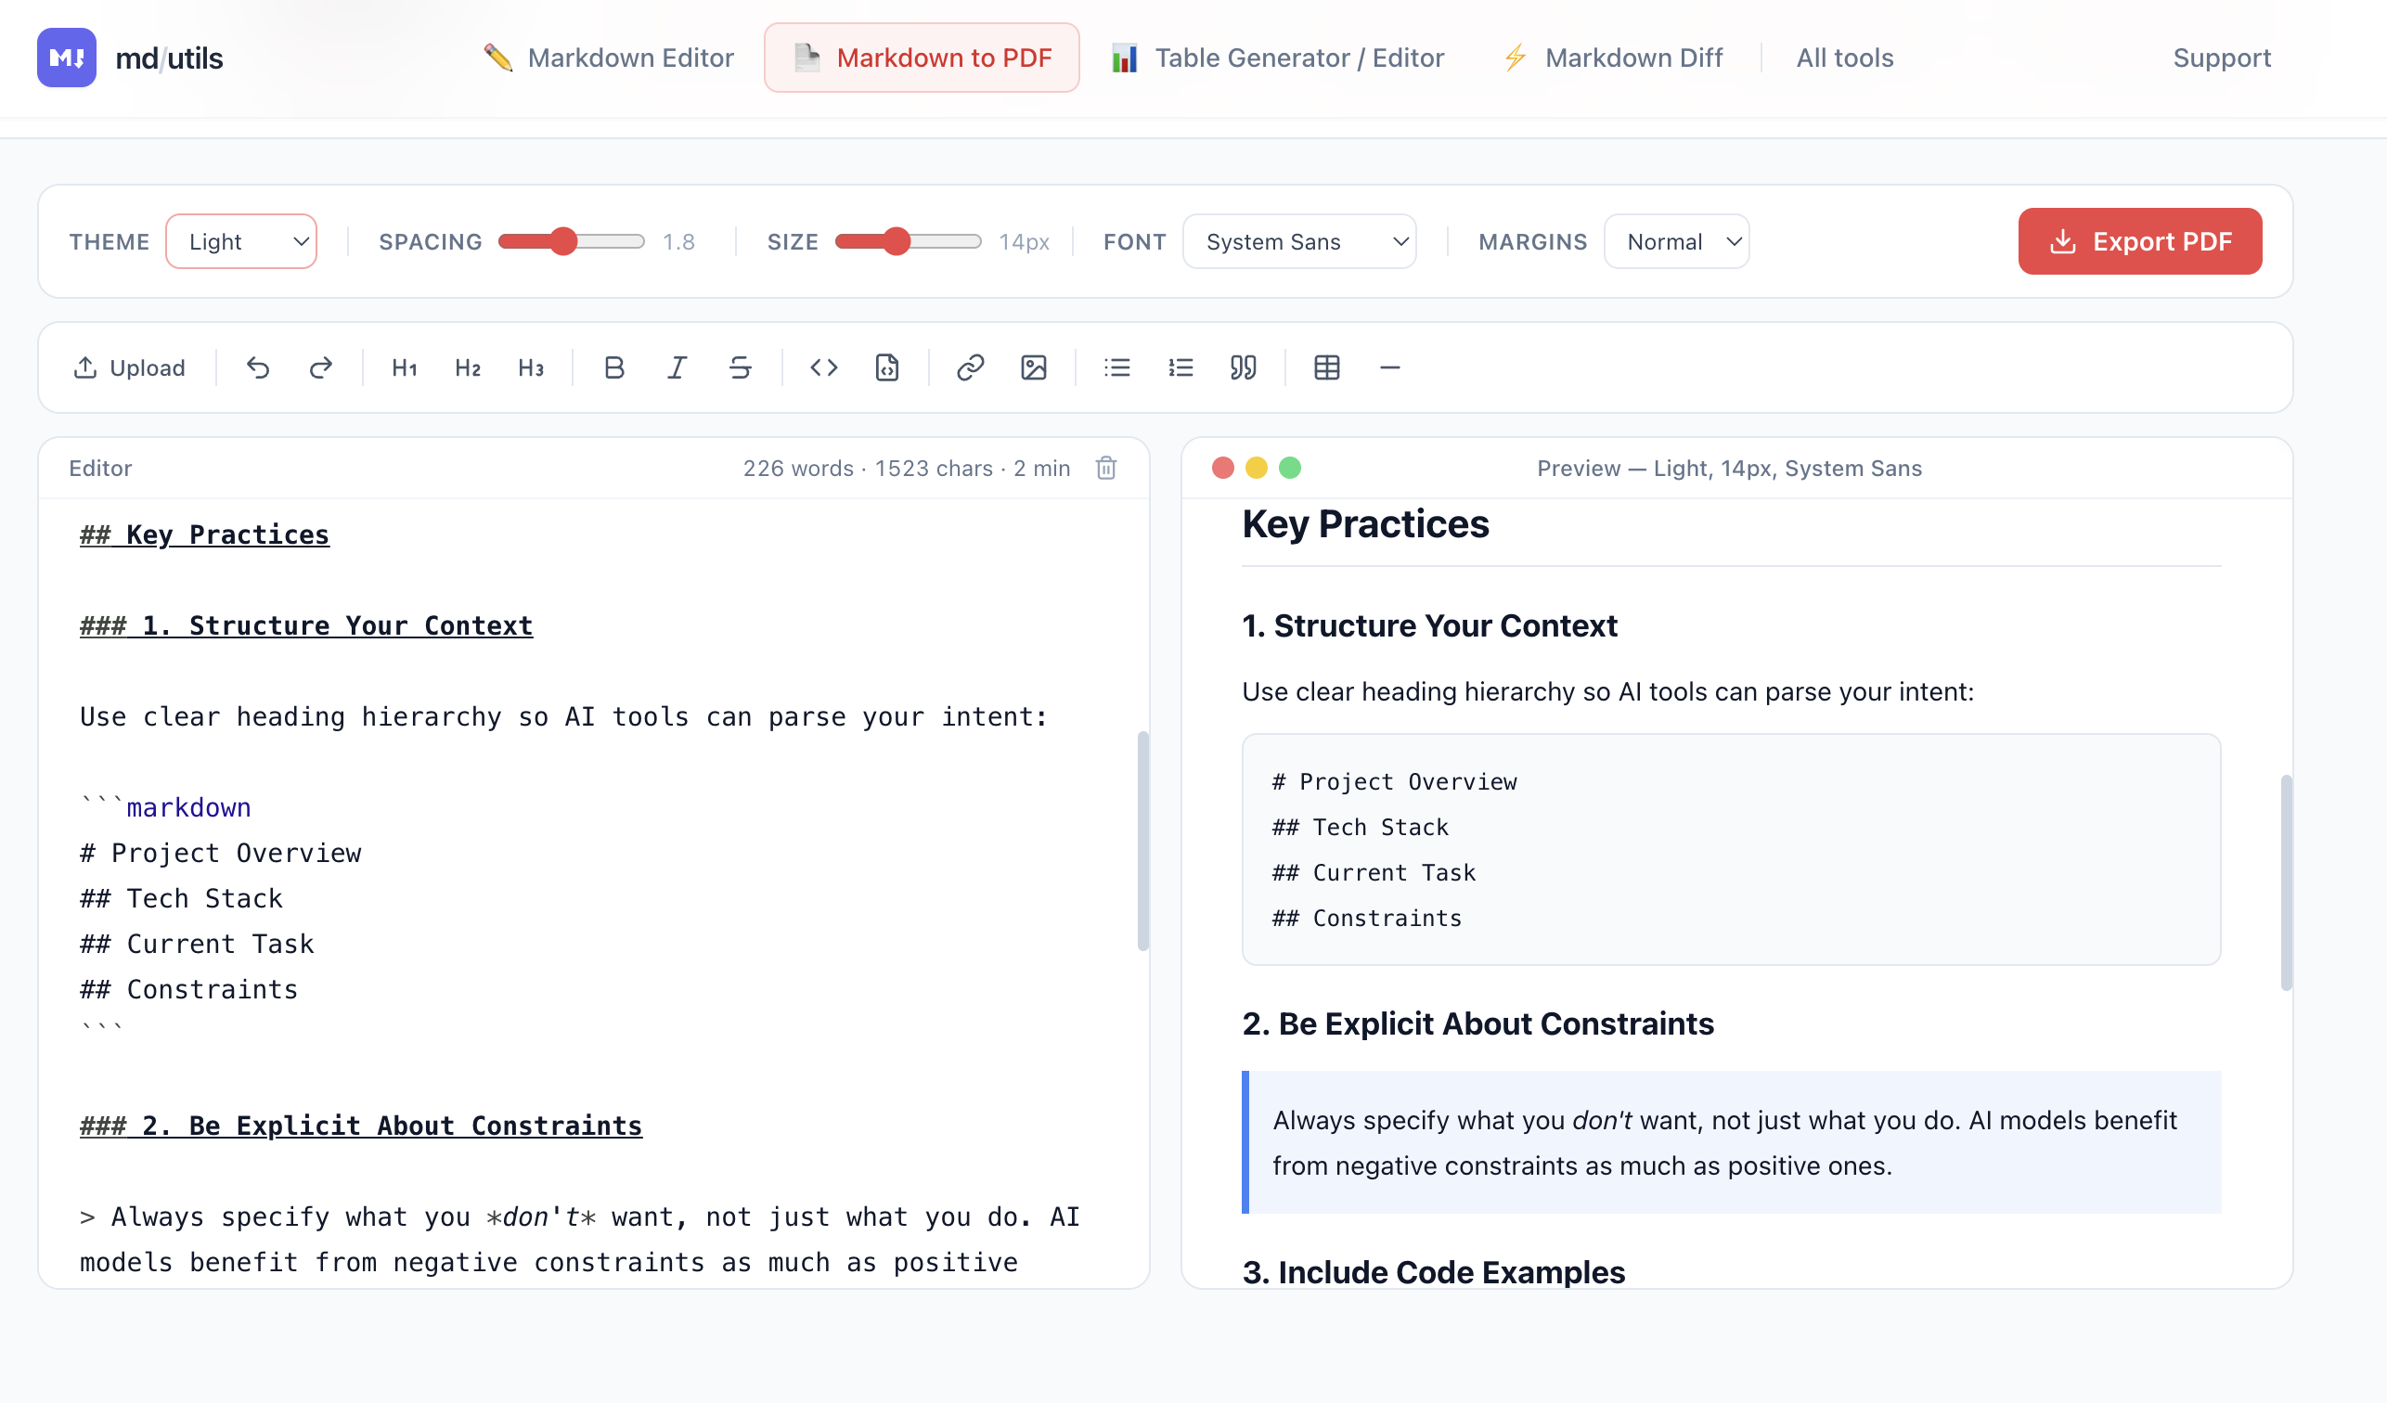
Task: Adjust the line spacing slider
Action: click(565, 241)
